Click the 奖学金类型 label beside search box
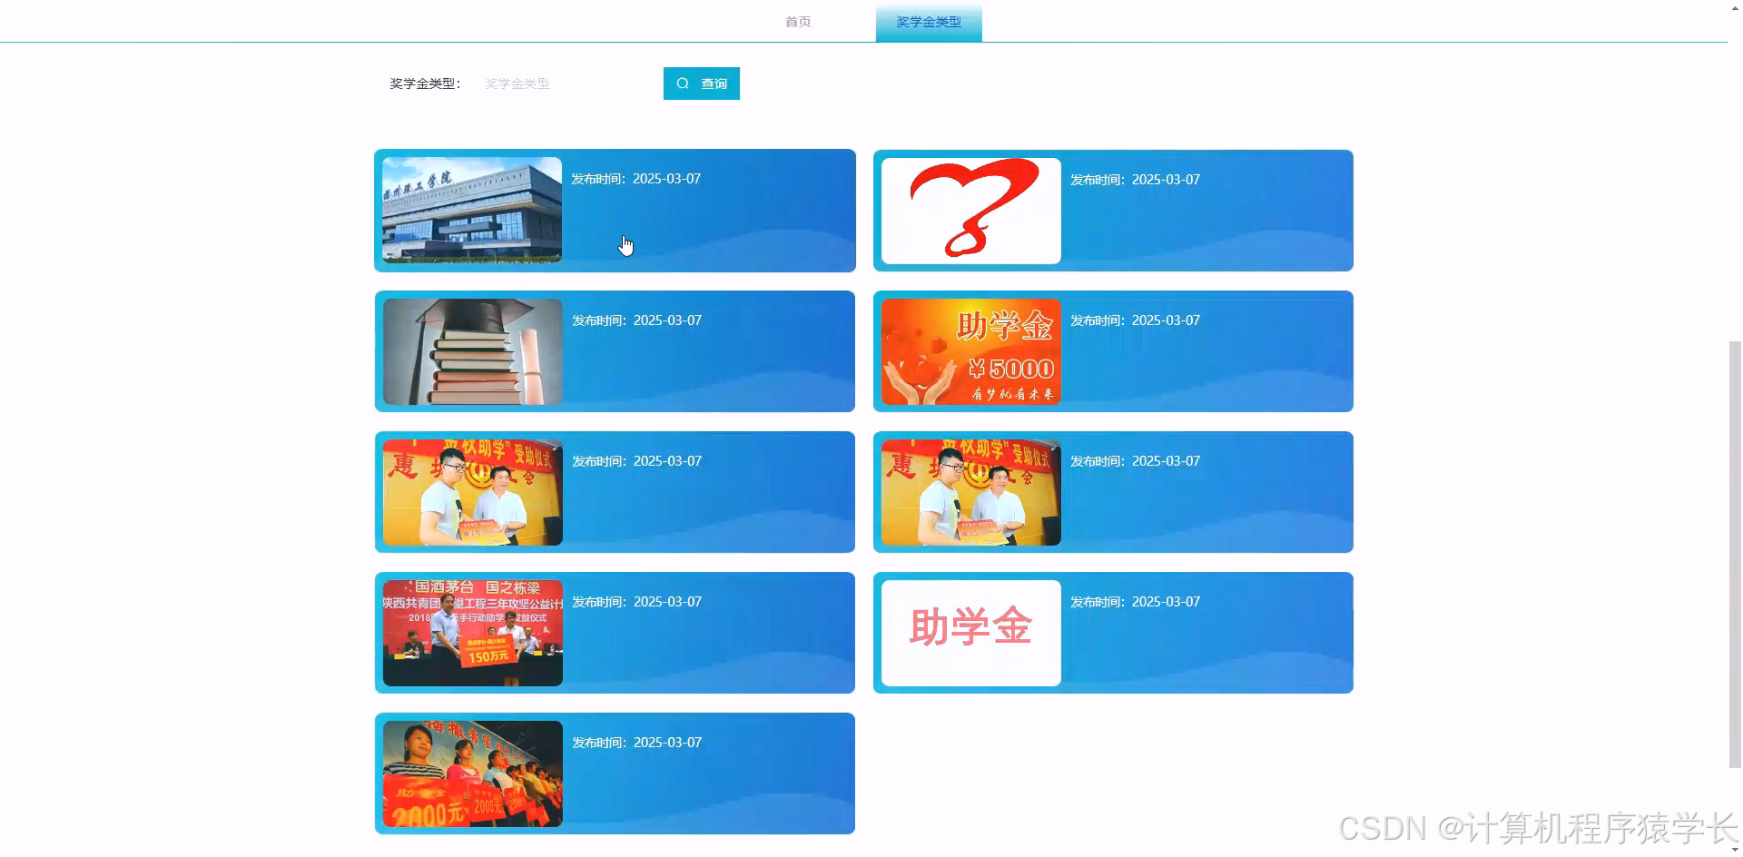This screenshot has width=1743, height=857. click(425, 83)
